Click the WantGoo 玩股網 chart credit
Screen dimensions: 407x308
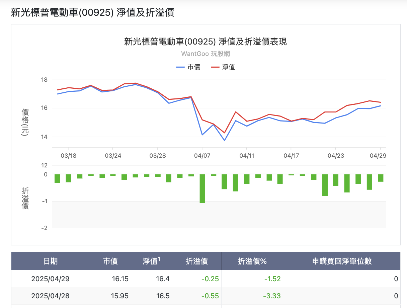pos(206,54)
